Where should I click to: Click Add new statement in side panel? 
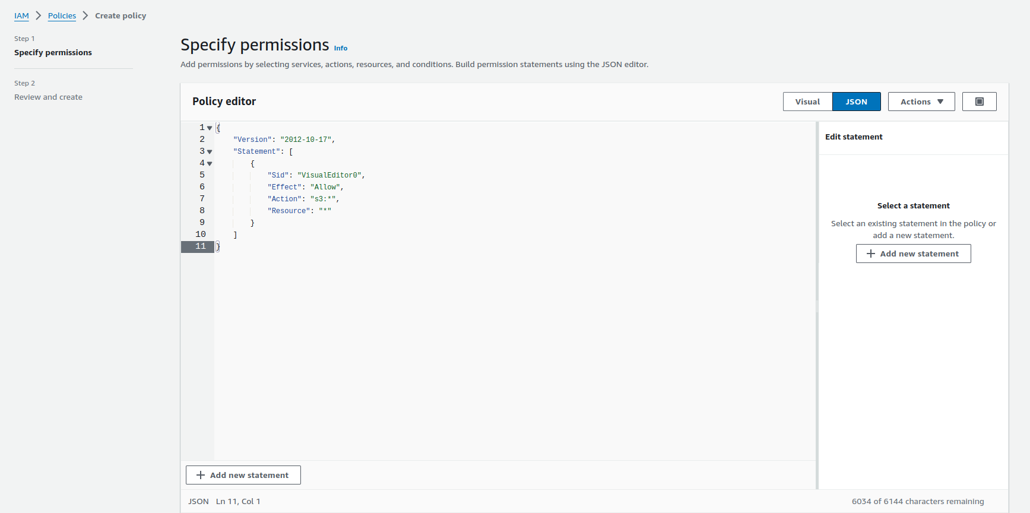(913, 254)
